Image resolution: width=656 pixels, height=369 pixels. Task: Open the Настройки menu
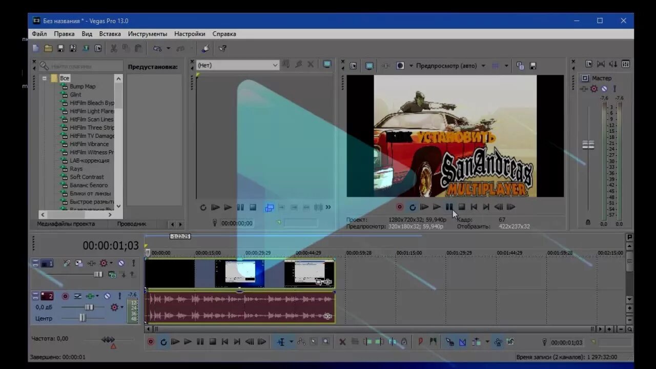(190, 34)
